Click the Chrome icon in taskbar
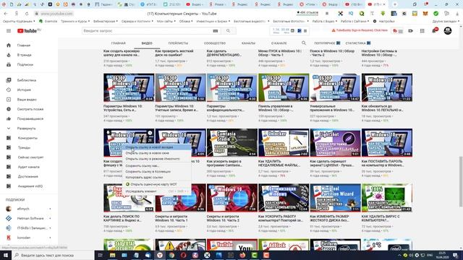463x260 pixels. (x=171, y=255)
